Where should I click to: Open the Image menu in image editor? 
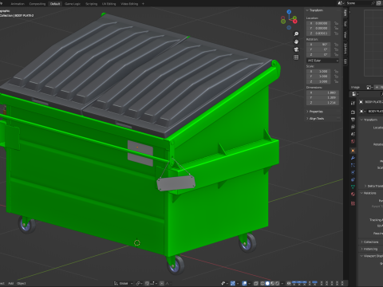tap(355, 87)
